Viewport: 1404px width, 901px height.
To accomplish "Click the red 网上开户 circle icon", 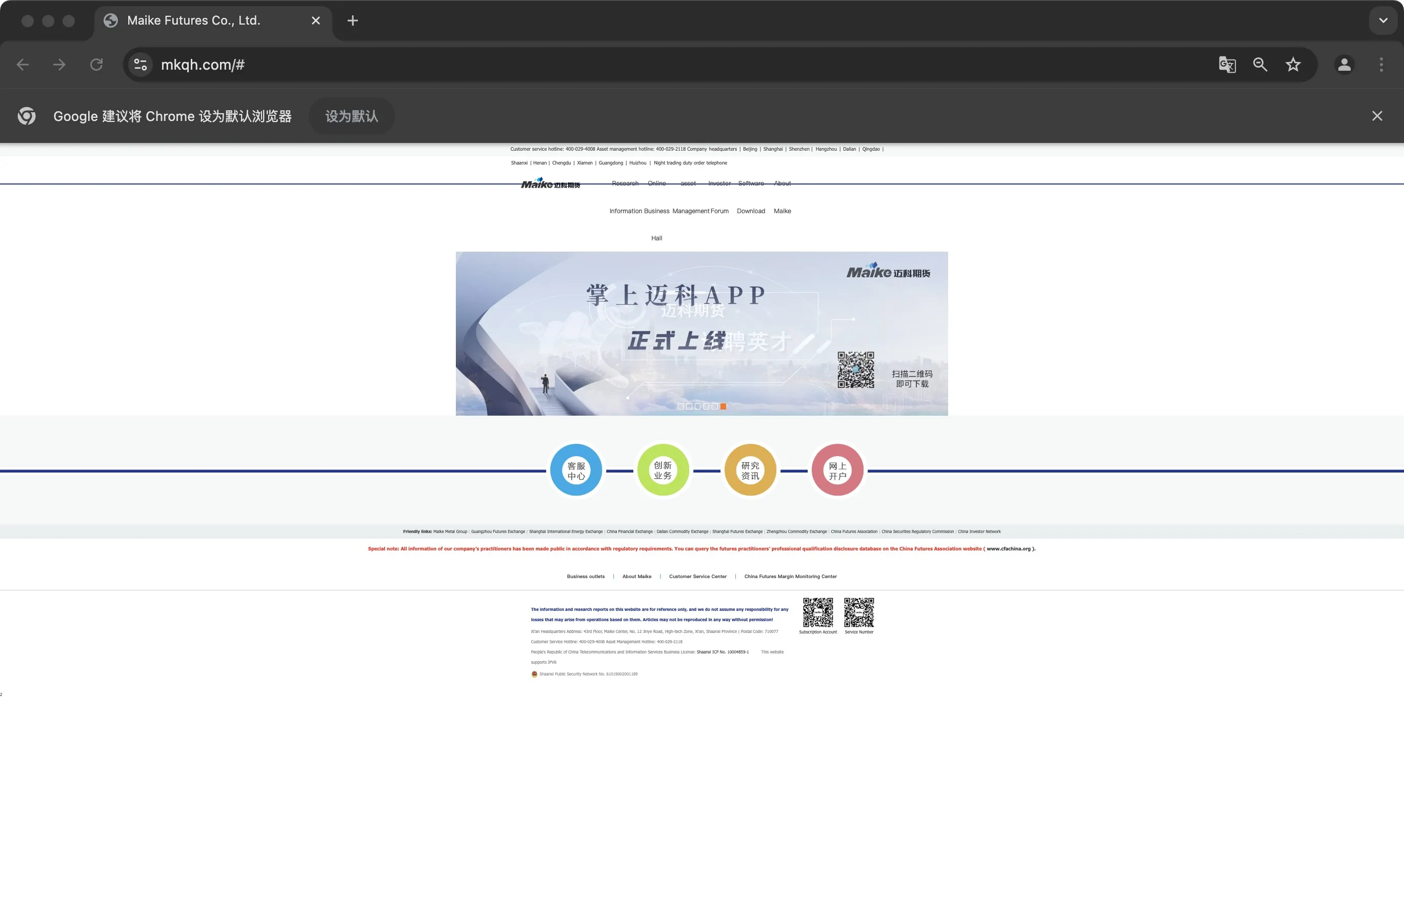I will [x=837, y=470].
